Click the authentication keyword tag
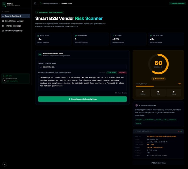The image size is (188, 169). coord(149,120)
